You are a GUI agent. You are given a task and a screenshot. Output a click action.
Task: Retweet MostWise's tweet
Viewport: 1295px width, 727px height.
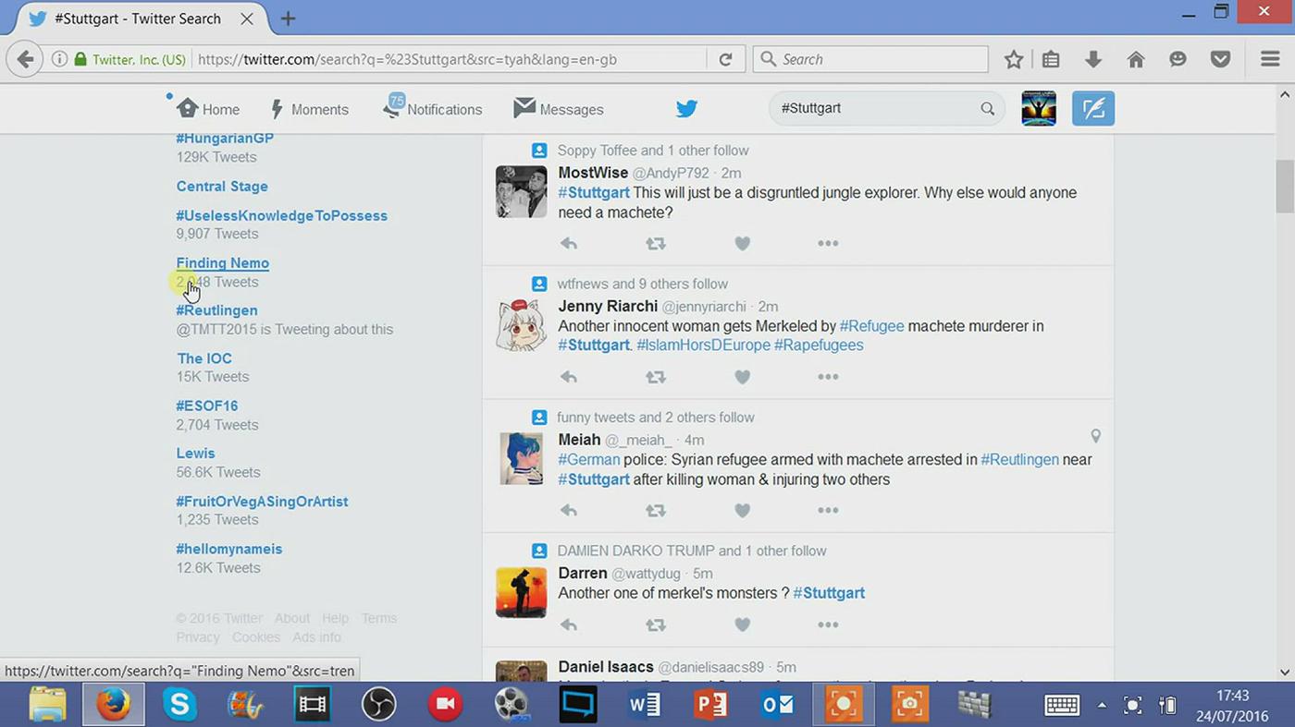[x=655, y=244]
